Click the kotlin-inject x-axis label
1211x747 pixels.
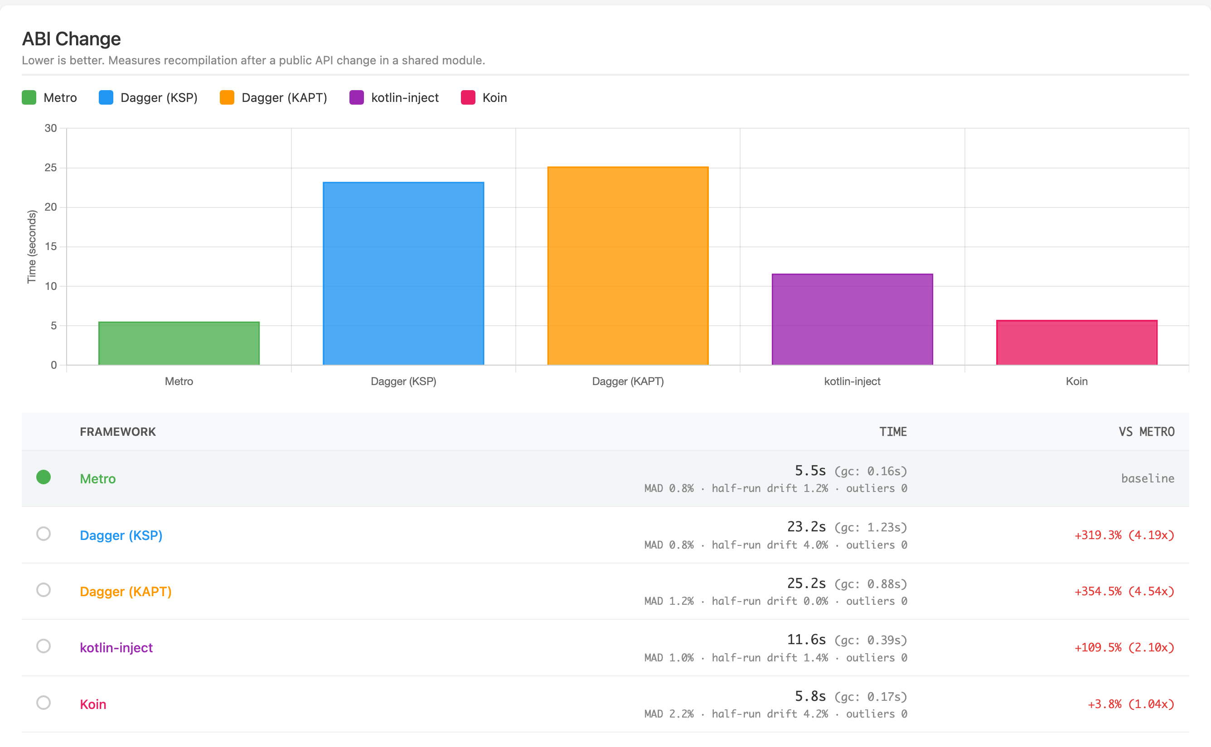coord(852,381)
